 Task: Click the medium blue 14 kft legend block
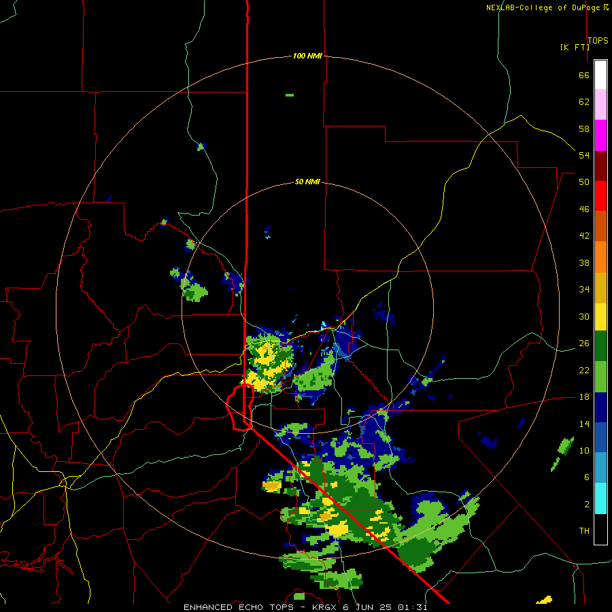[x=600, y=437]
